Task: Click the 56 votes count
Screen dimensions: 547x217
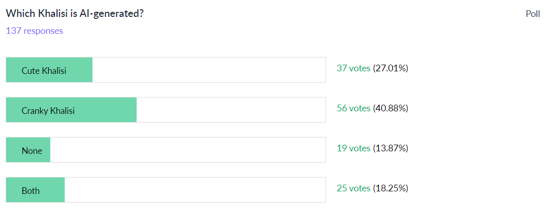Action: click(x=353, y=108)
